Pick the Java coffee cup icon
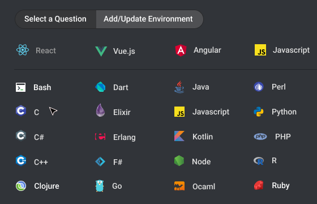This screenshot has width=317, height=204. click(179, 87)
